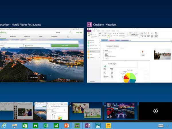Launch the Windows Store taskbar icon
Screen dimensions: 172x129
(25, 126)
